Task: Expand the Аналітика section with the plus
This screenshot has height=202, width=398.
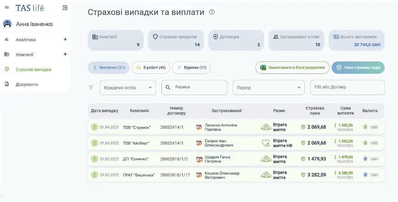Action: [x=65, y=39]
